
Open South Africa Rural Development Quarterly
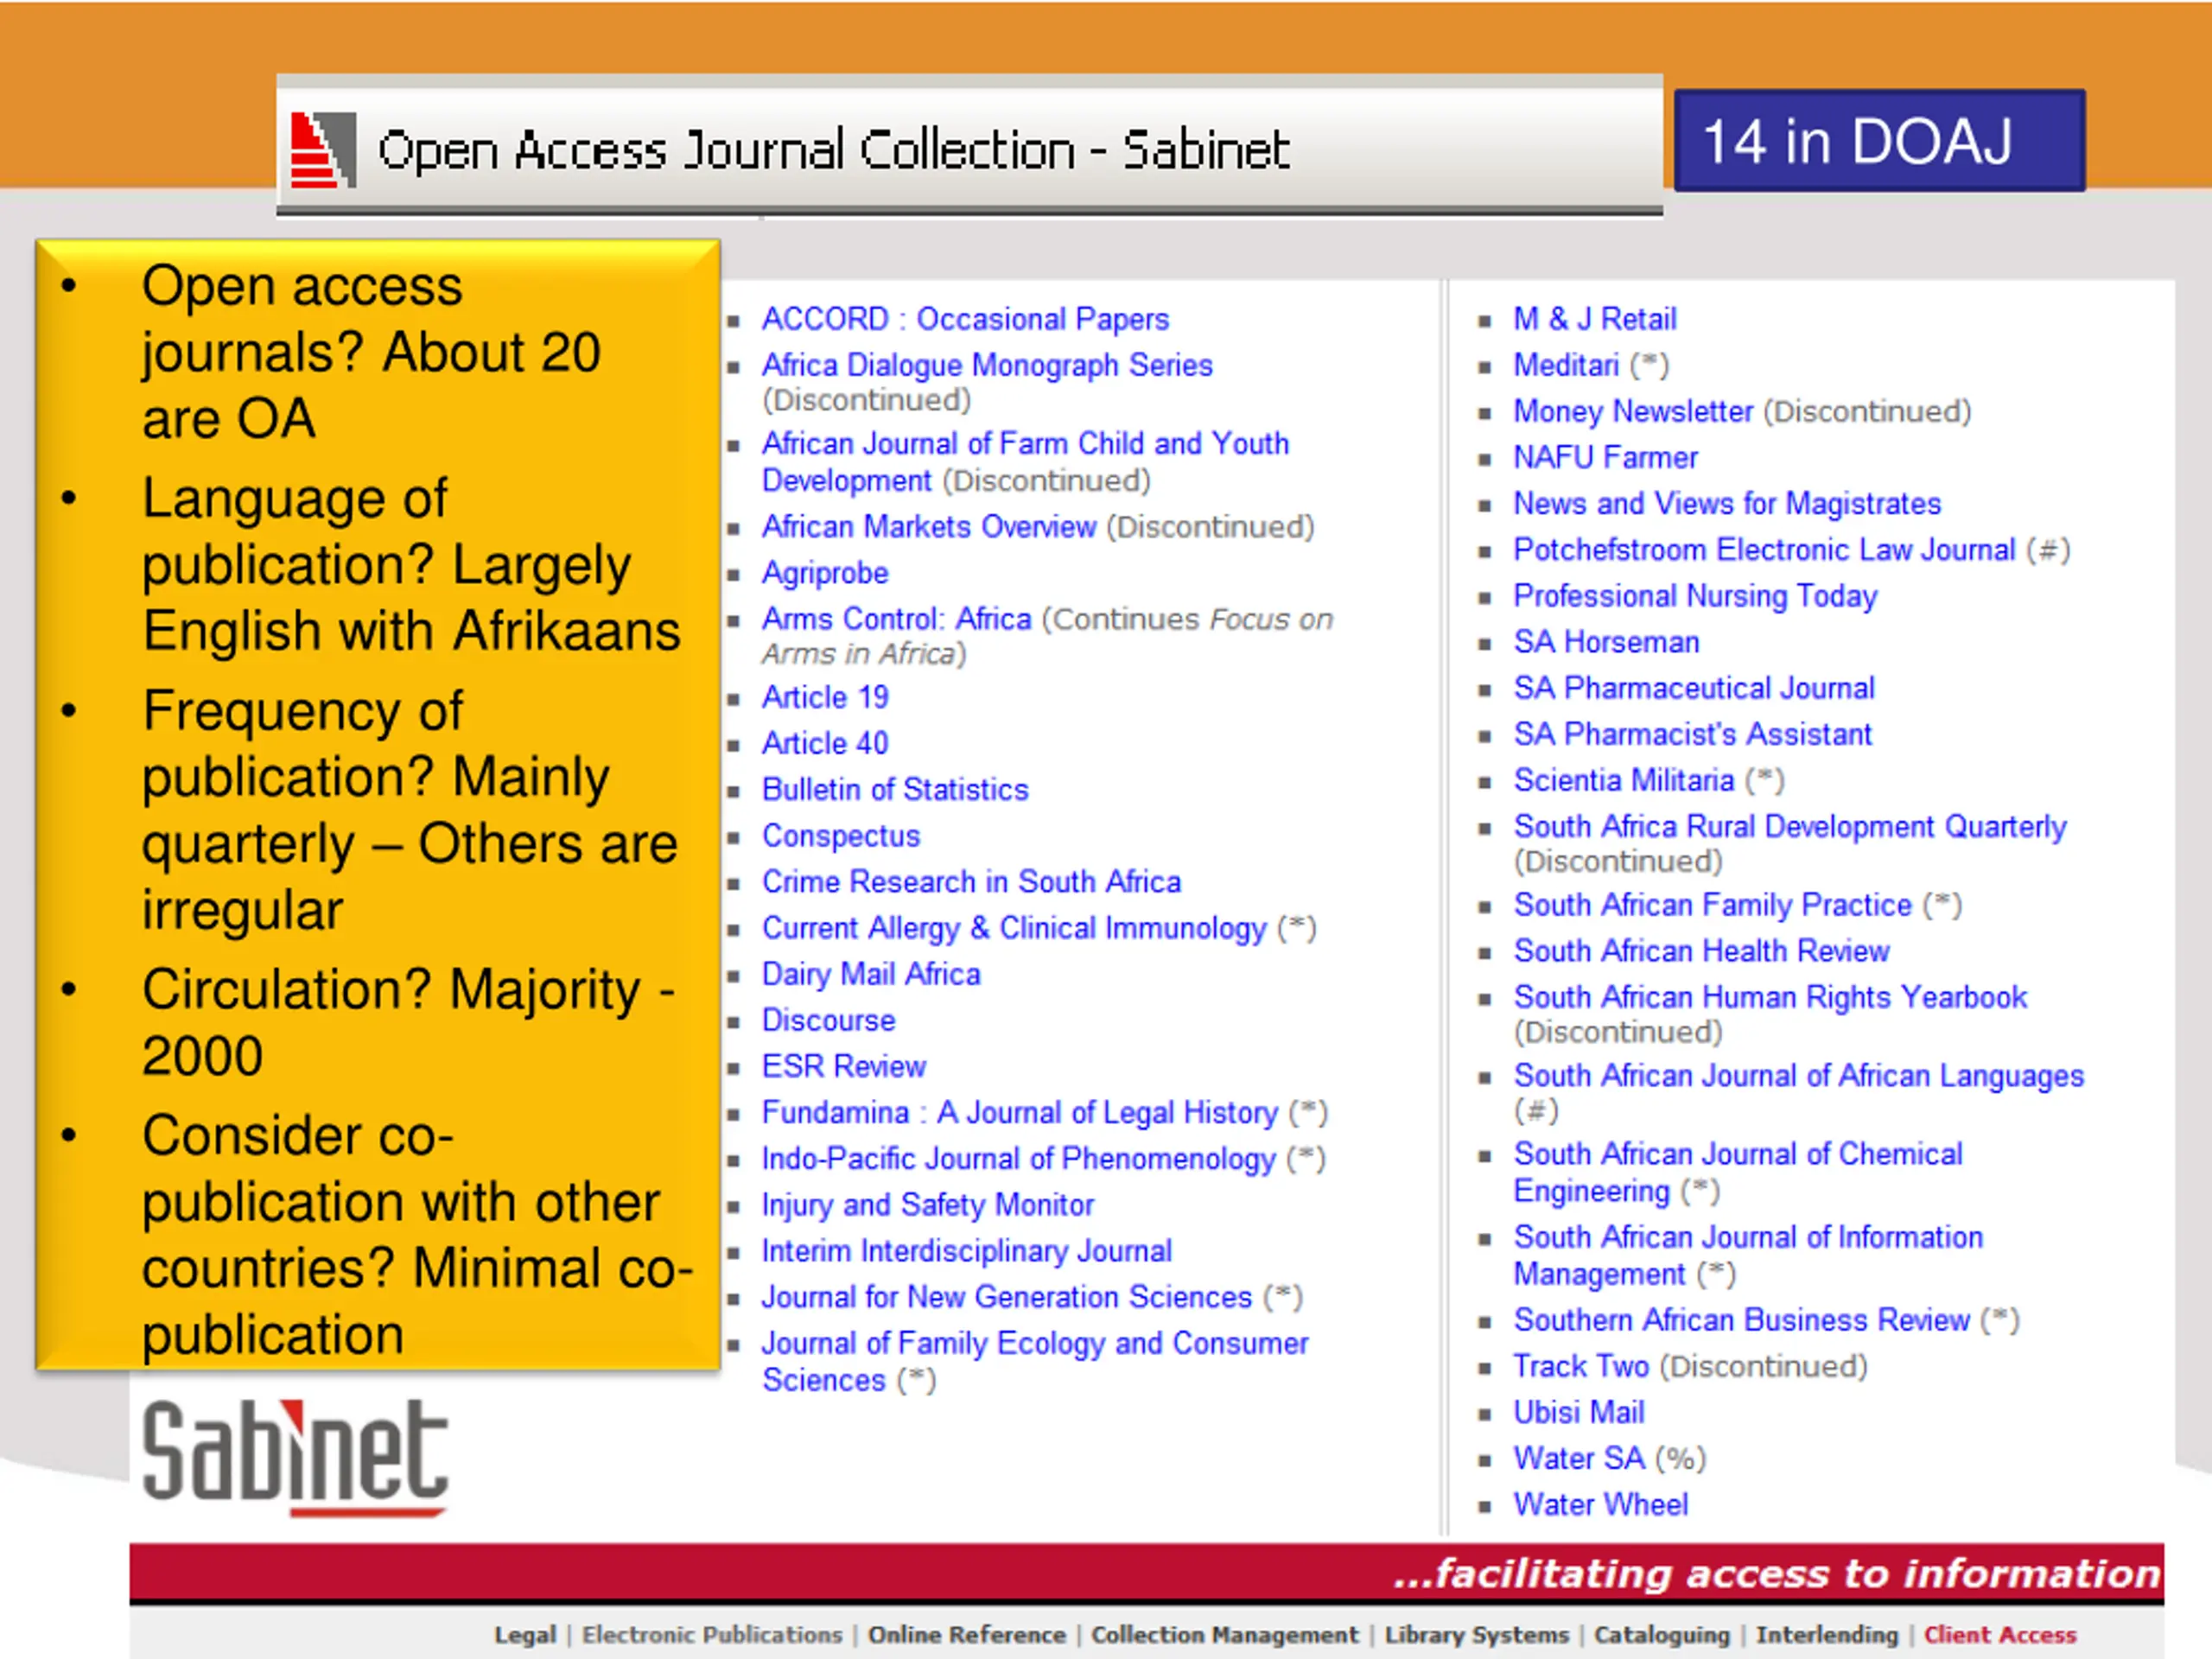[1790, 826]
